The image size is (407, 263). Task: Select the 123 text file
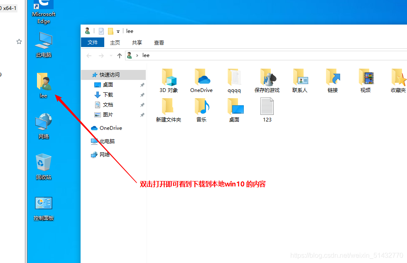[267, 110]
